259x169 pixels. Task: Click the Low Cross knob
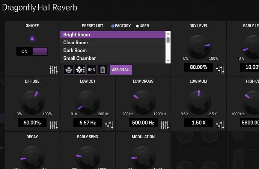point(143,102)
